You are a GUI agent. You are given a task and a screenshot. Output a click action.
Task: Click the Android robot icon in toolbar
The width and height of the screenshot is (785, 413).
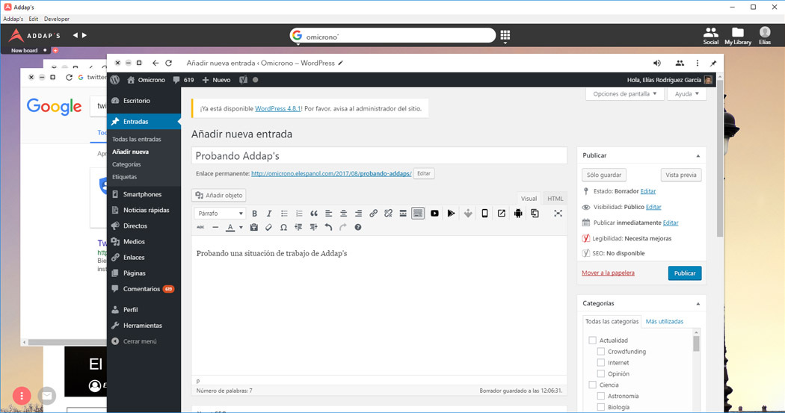[518, 214]
